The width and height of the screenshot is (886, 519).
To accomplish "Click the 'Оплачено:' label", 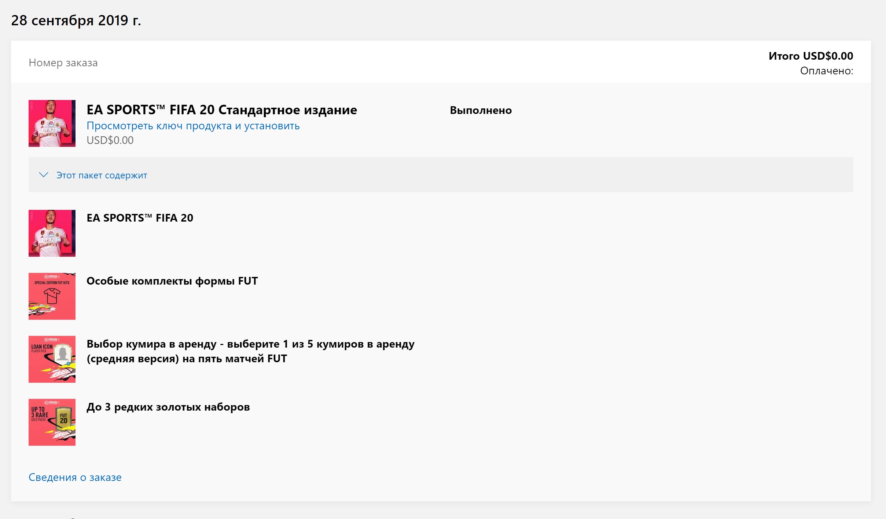I will 827,71.
